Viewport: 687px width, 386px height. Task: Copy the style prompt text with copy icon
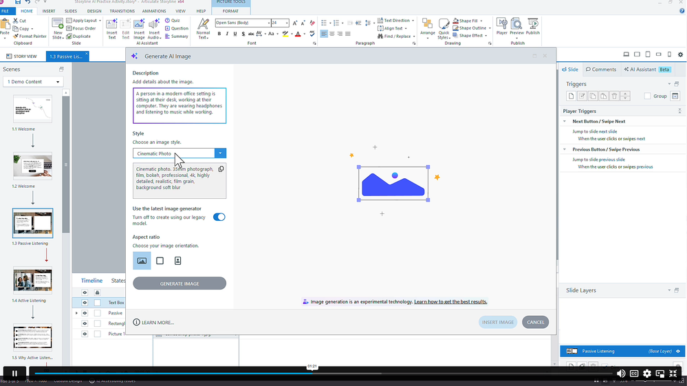pyautogui.click(x=221, y=169)
